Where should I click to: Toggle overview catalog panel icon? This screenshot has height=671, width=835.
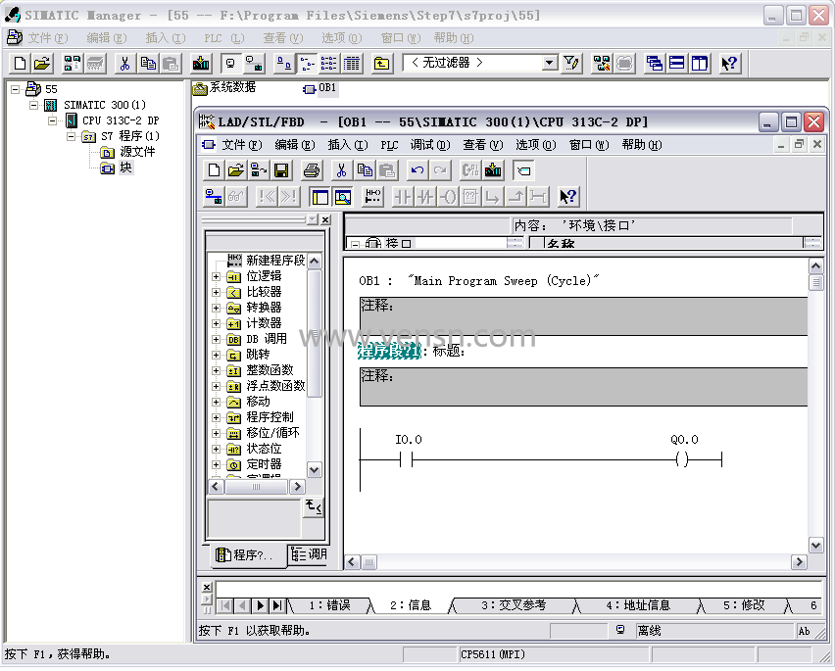[320, 198]
